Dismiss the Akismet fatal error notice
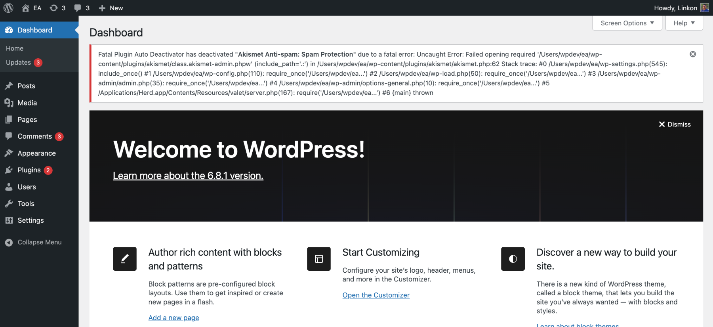This screenshot has height=327, width=713. 693,54
